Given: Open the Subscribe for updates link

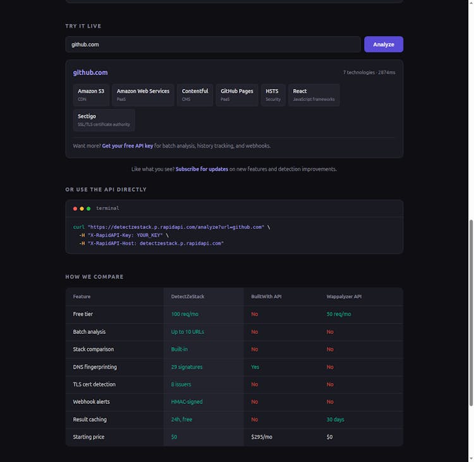Looking at the screenshot, I should (x=202, y=169).
